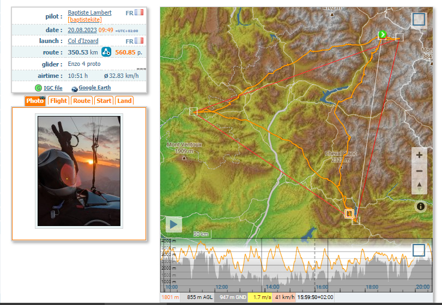Open the baptistekite username link
This screenshot has height=305, width=442.
click(x=85, y=20)
